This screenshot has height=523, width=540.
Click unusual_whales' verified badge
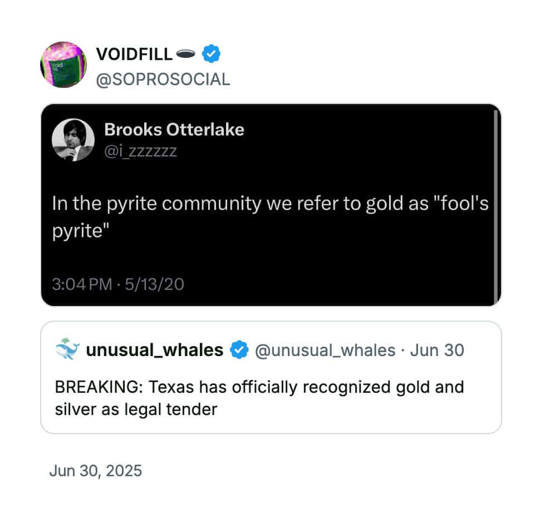click(239, 350)
